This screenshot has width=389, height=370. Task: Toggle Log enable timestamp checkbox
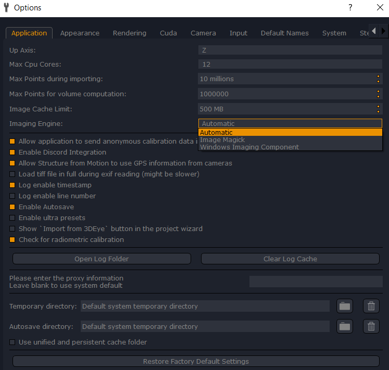(x=12, y=185)
